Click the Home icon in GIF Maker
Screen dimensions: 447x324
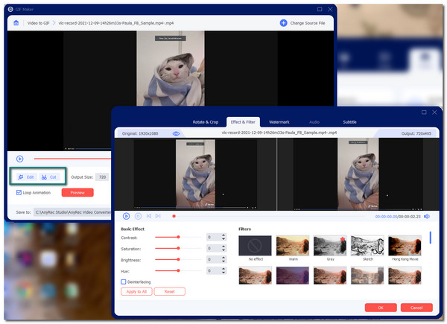(16, 23)
